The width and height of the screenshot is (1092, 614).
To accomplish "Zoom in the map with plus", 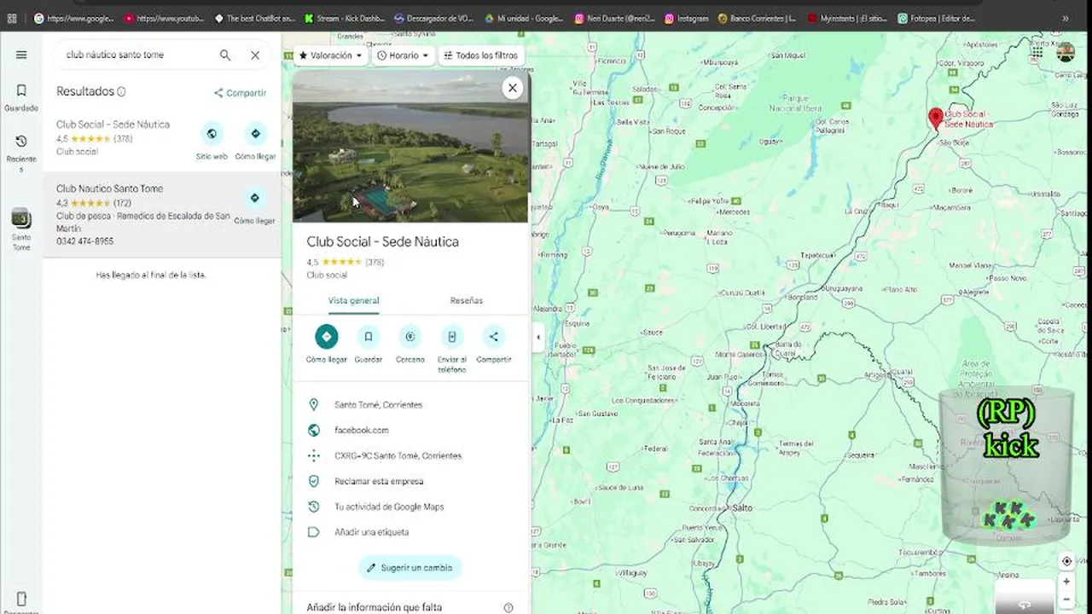I will [1066, 582].
